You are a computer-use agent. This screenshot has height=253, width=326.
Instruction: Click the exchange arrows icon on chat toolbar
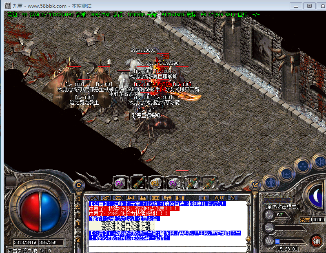(106, 198)
